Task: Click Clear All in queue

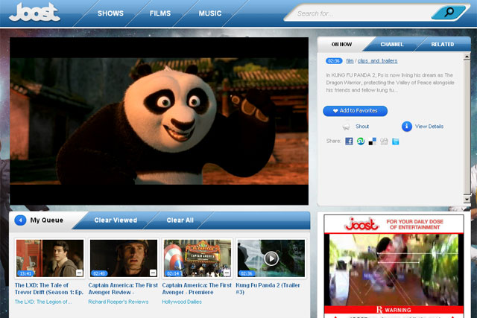Action: pyautogui.click(x=180, y=220)
